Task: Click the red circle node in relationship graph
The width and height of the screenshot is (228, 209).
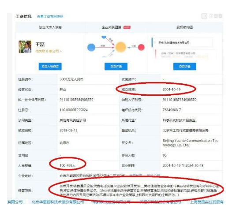Action: [141, 47]
